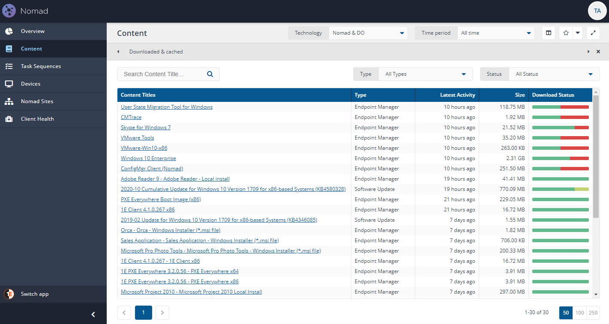
Task: Open Skype for Windows 7 link
Action: [146, 128]
